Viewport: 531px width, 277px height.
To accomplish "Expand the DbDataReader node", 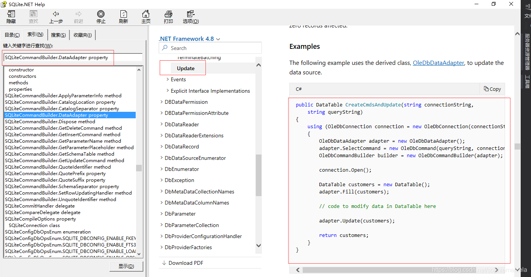I will pos(162,124).
